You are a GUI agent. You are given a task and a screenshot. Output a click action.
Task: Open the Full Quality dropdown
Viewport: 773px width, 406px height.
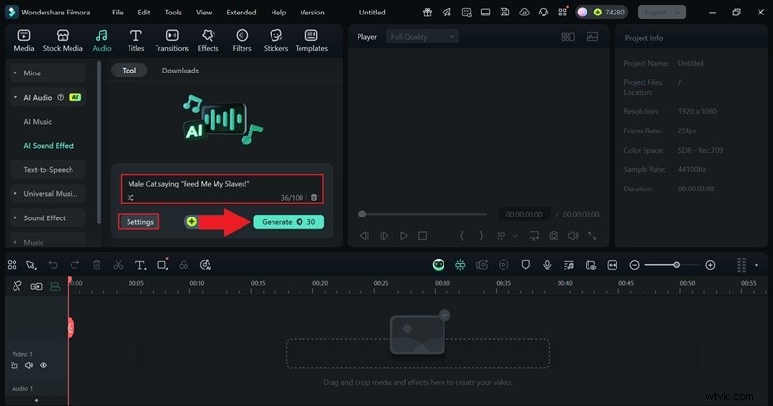point(421,37)
